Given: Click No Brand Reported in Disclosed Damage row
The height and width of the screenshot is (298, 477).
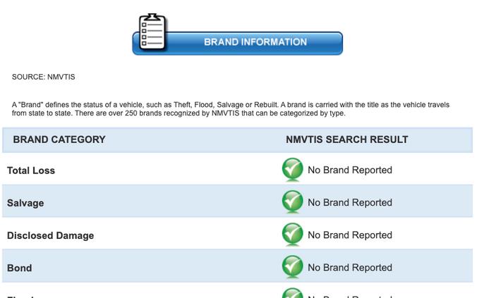Looking at the screenshot, I should click(x=350, y=235).
